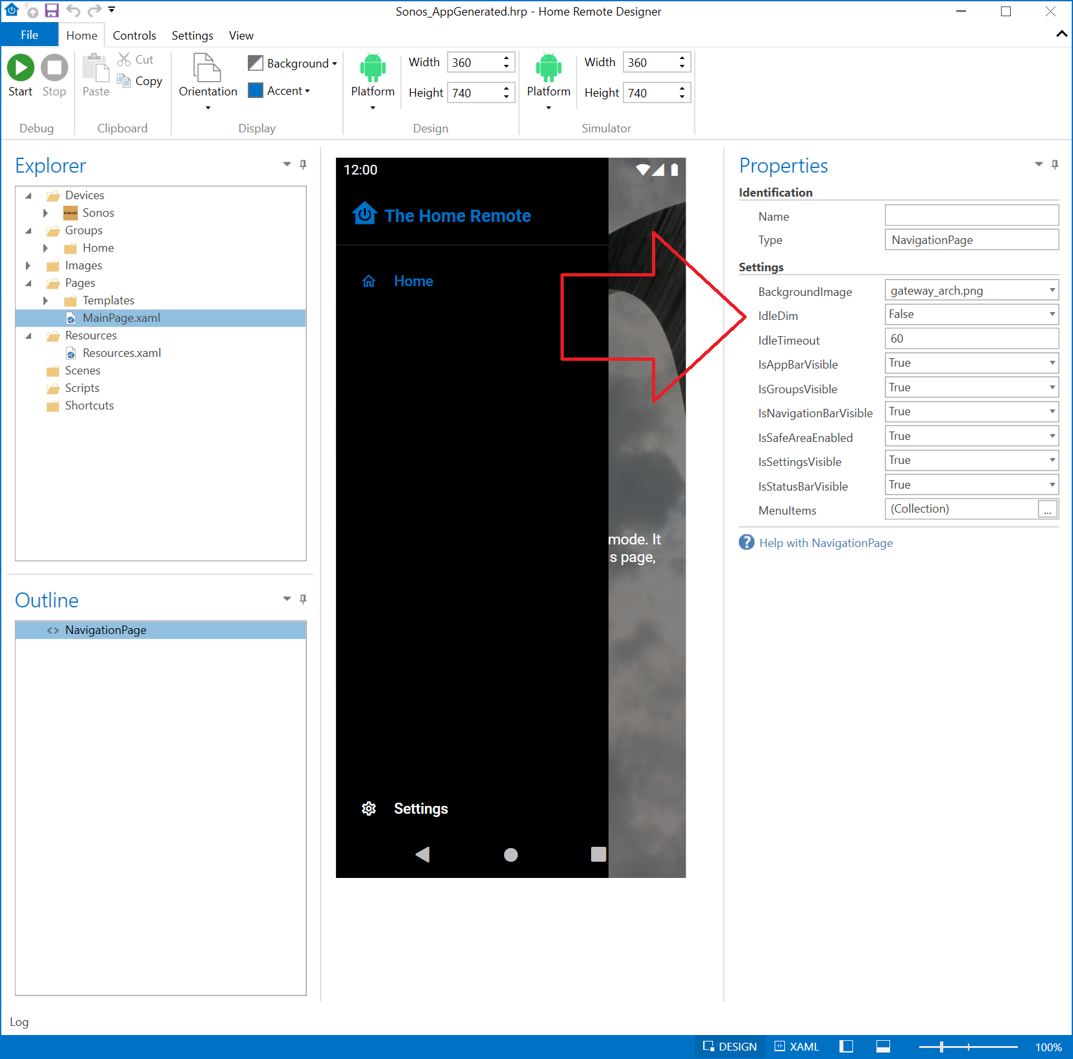Open the BackgroundImage dropdown
The height and width of the screenshot is (1059, 1073).
click(1052, 290)
